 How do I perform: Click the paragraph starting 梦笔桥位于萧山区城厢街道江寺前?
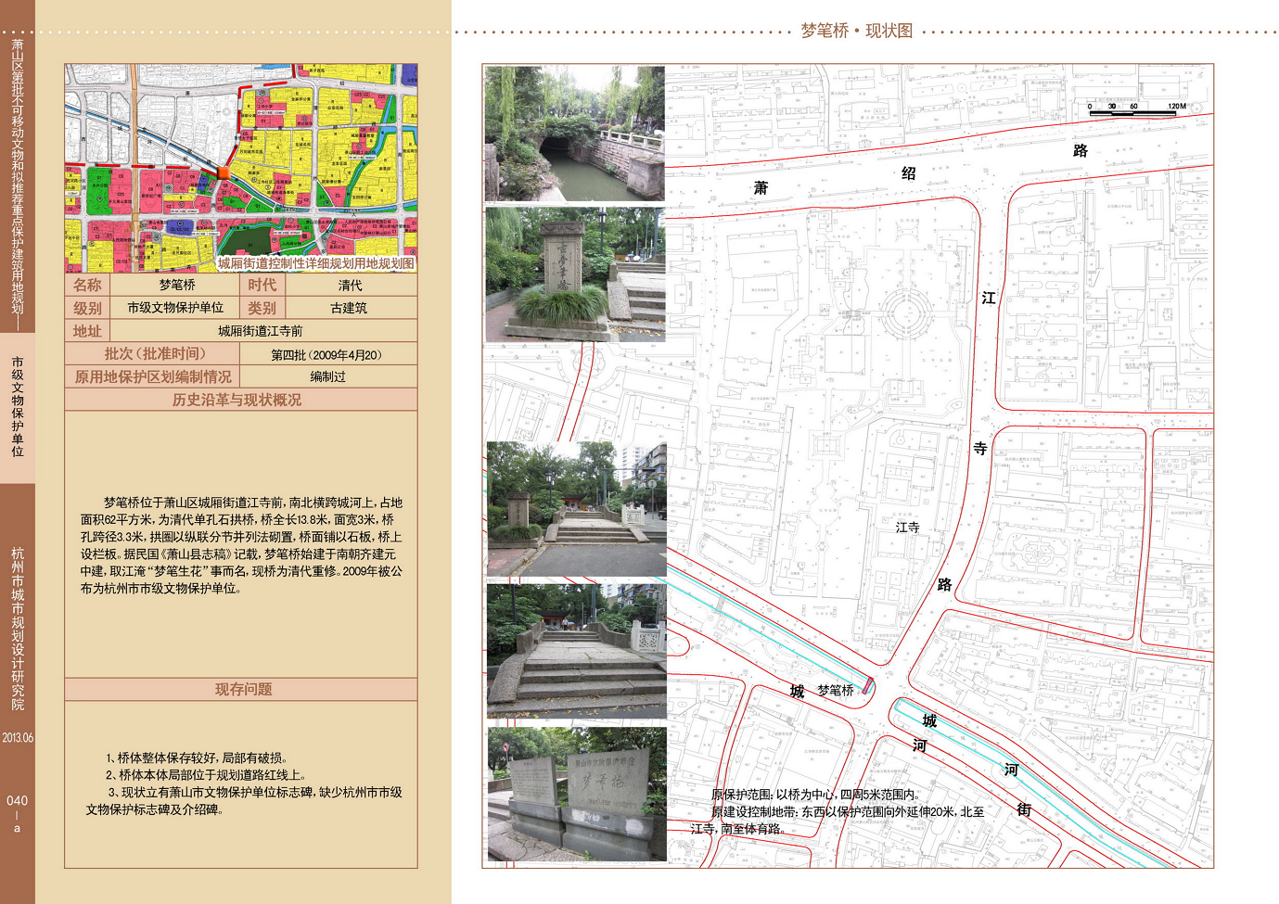241,545
